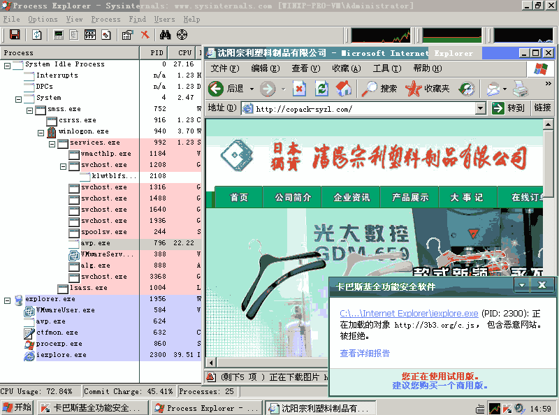The height and width of the screenshot is (415, 559).
Task: Collapse the smss.exe tree node
Action: (x=29, y=110)
